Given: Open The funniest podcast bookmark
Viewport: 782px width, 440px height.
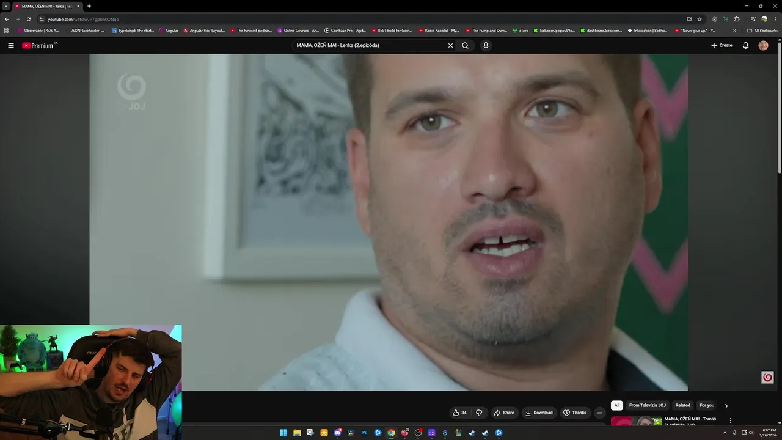Looking at the screenshot, I should 251,30.
